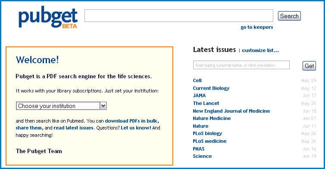
Task: Open the Science journal link
Action: click(202, 156)
